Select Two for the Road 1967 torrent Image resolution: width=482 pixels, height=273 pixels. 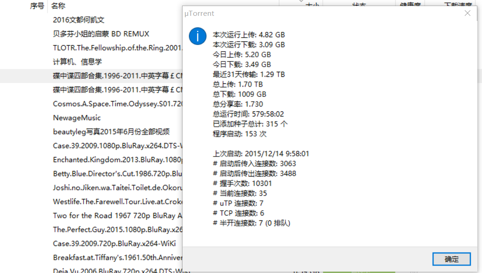[118, 216]
